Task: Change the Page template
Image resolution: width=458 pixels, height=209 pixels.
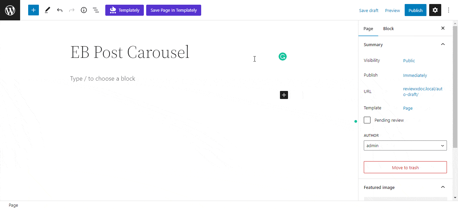Action: (408, 108)
